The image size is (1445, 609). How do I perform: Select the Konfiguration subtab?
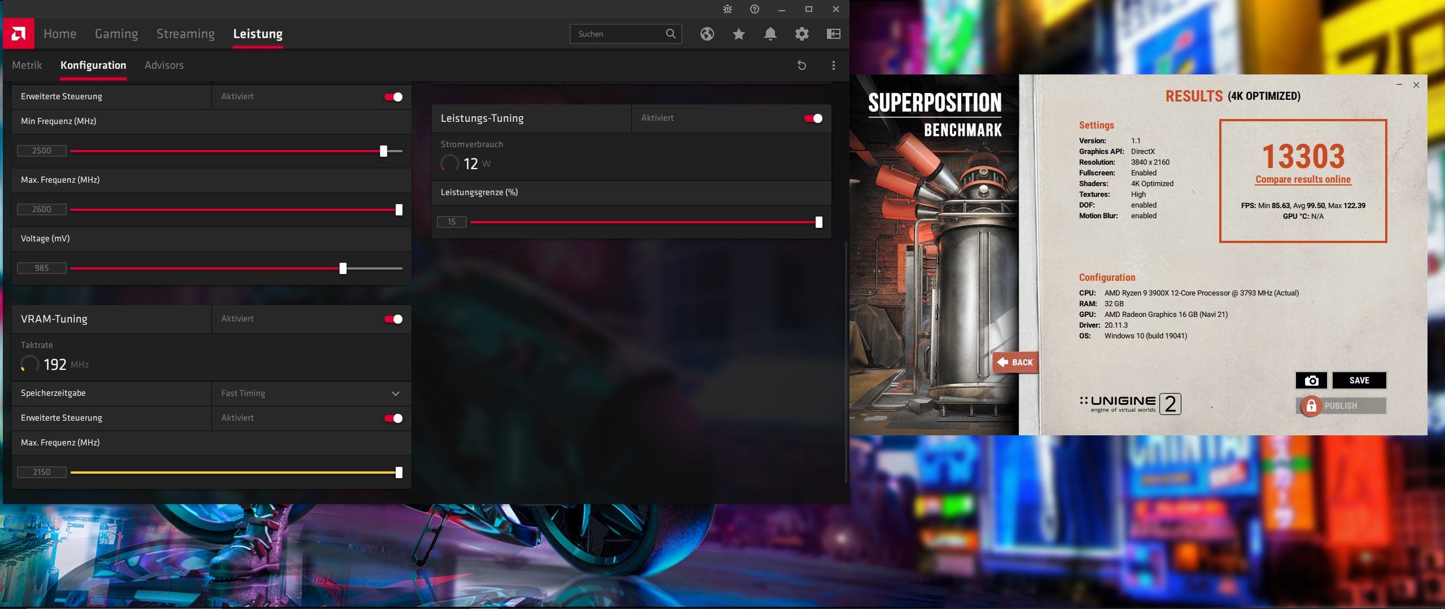point(93,65)
